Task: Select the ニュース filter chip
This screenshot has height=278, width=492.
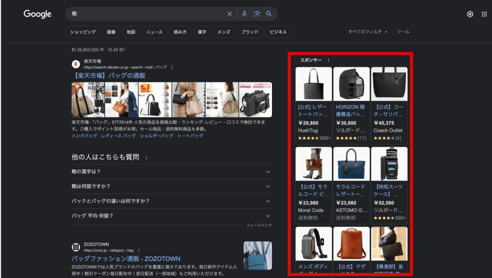Action: pyautogui.click(x=154, y=32)
